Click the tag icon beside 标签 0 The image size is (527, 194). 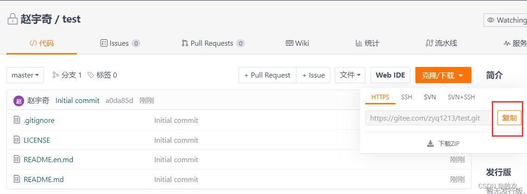[x=91, y=75]
